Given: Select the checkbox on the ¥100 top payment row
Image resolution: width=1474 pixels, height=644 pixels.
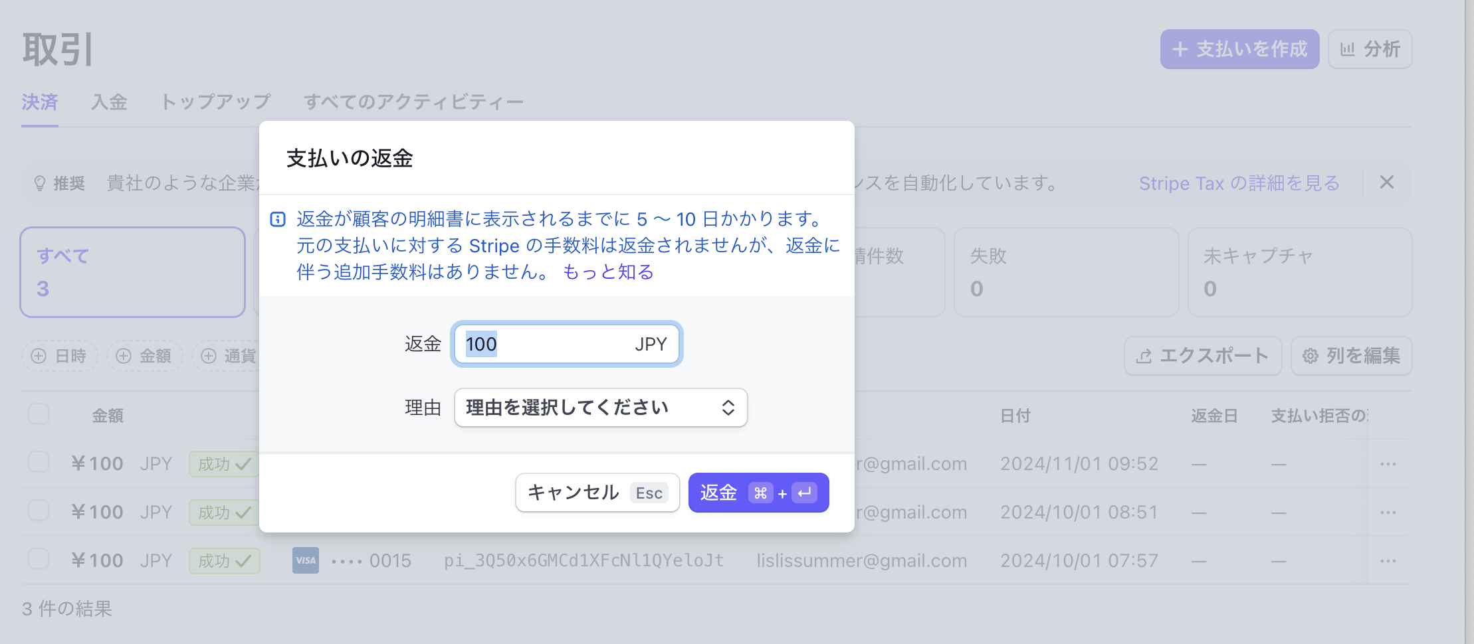Looking at the screenshot, I should tap(38, 463).
